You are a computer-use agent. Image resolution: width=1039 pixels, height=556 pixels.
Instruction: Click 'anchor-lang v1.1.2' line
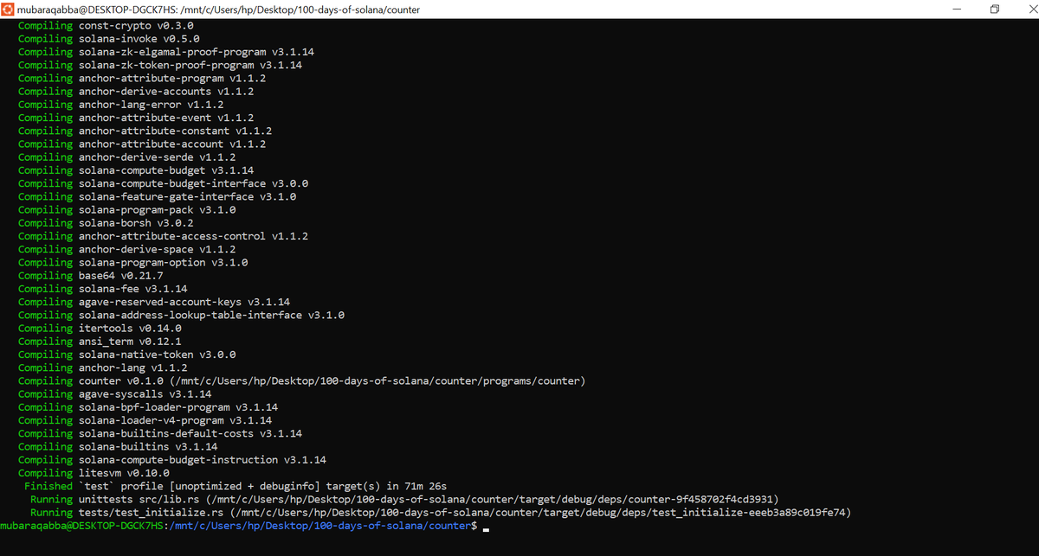(x=103, y=367)
